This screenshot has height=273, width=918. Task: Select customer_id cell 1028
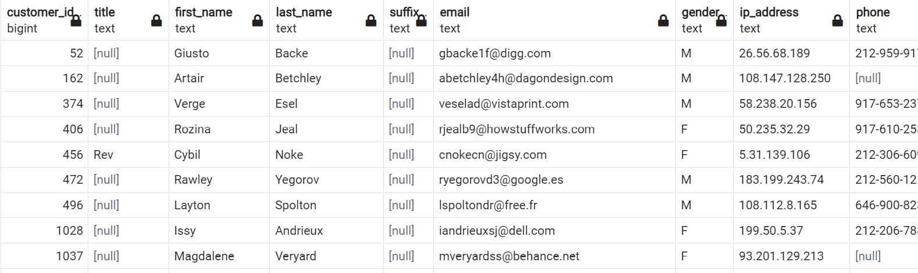(44, 231)
